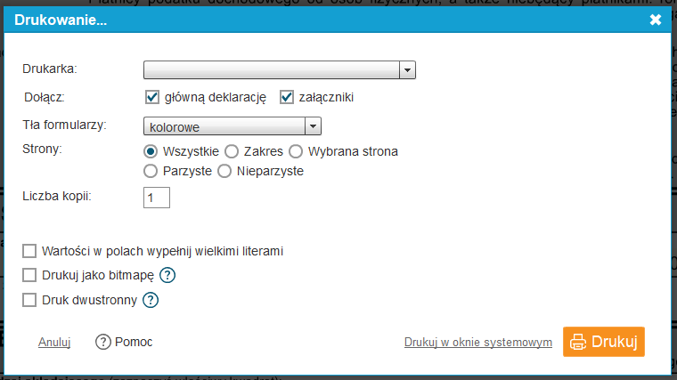Image resolution: width=677 pixels, height=380 pixels.
Task: Pick the Parzyste pages option
Action: click(x=151, y=171)
